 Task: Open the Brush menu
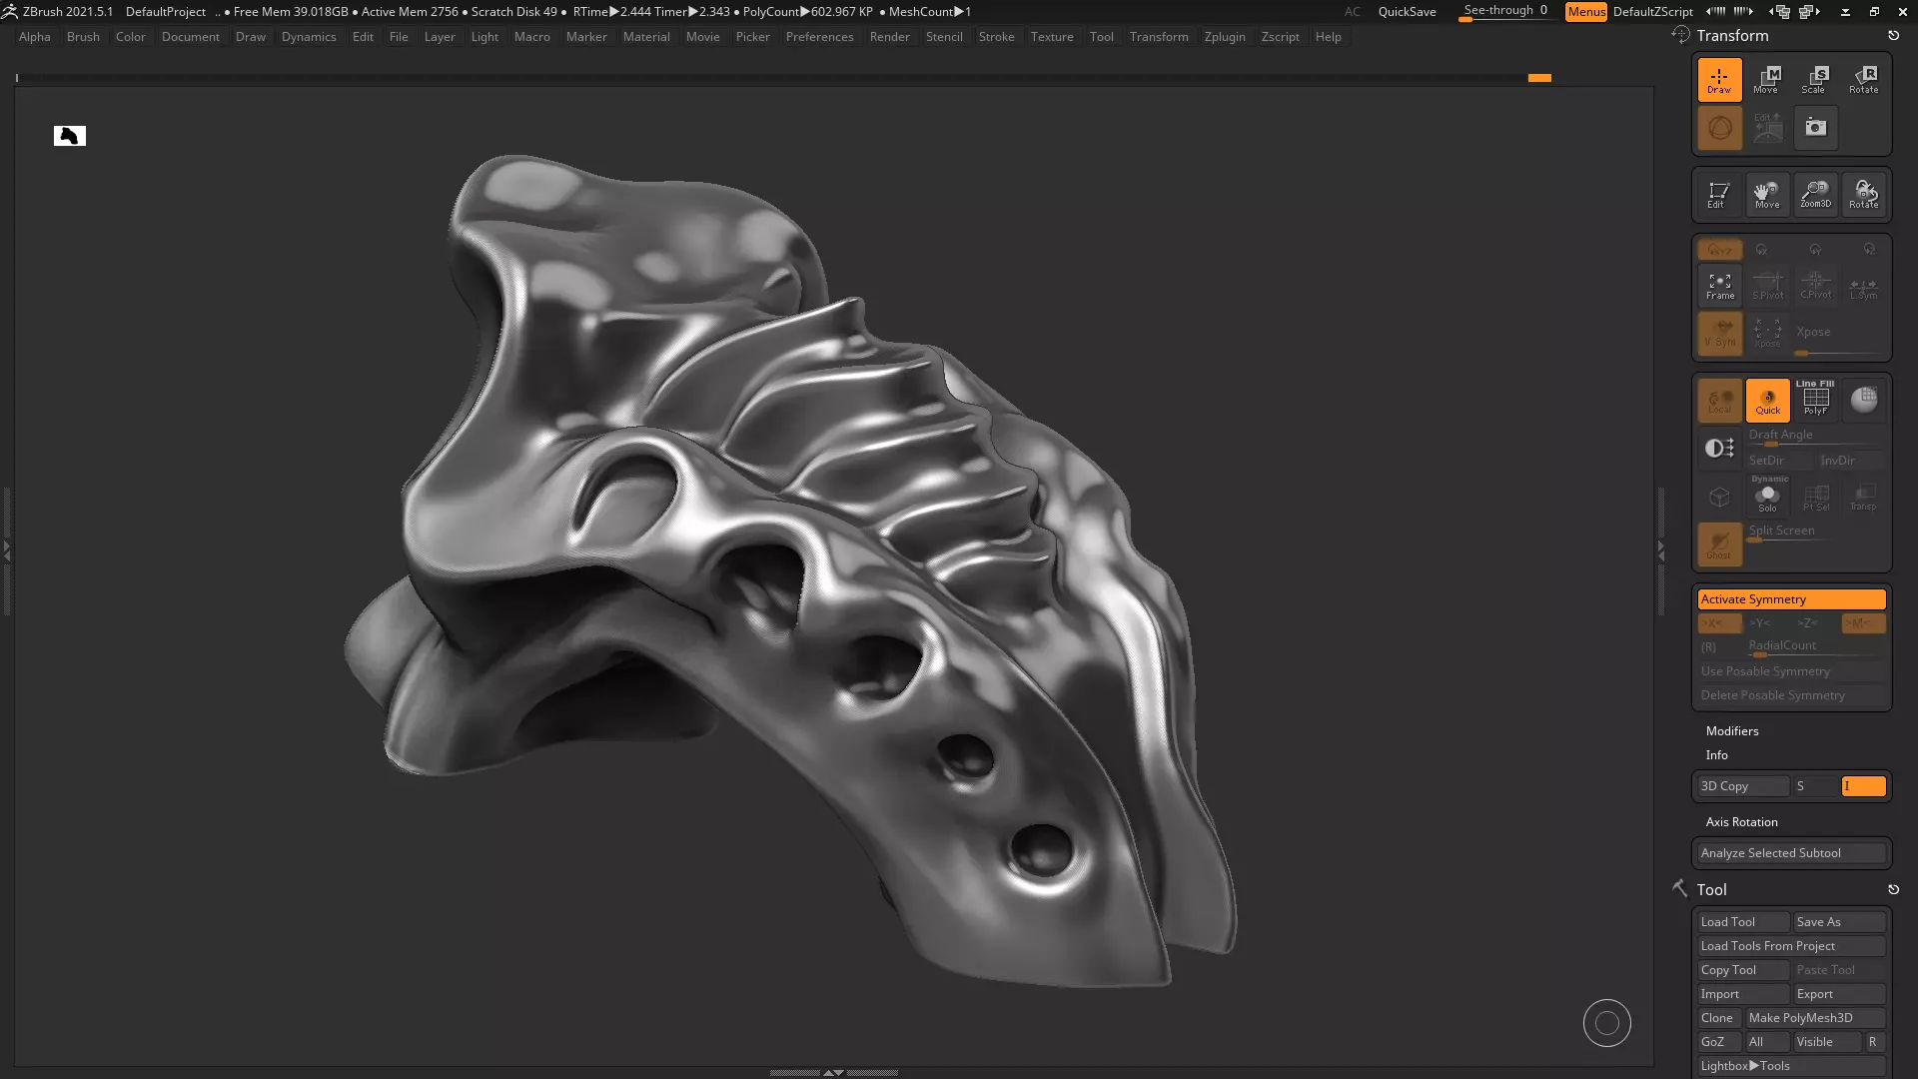click(x=83, y=37)
